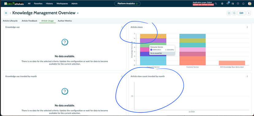The image size is (254, 116).
Task: Open Article view count trended options menu
Action: 247,77
